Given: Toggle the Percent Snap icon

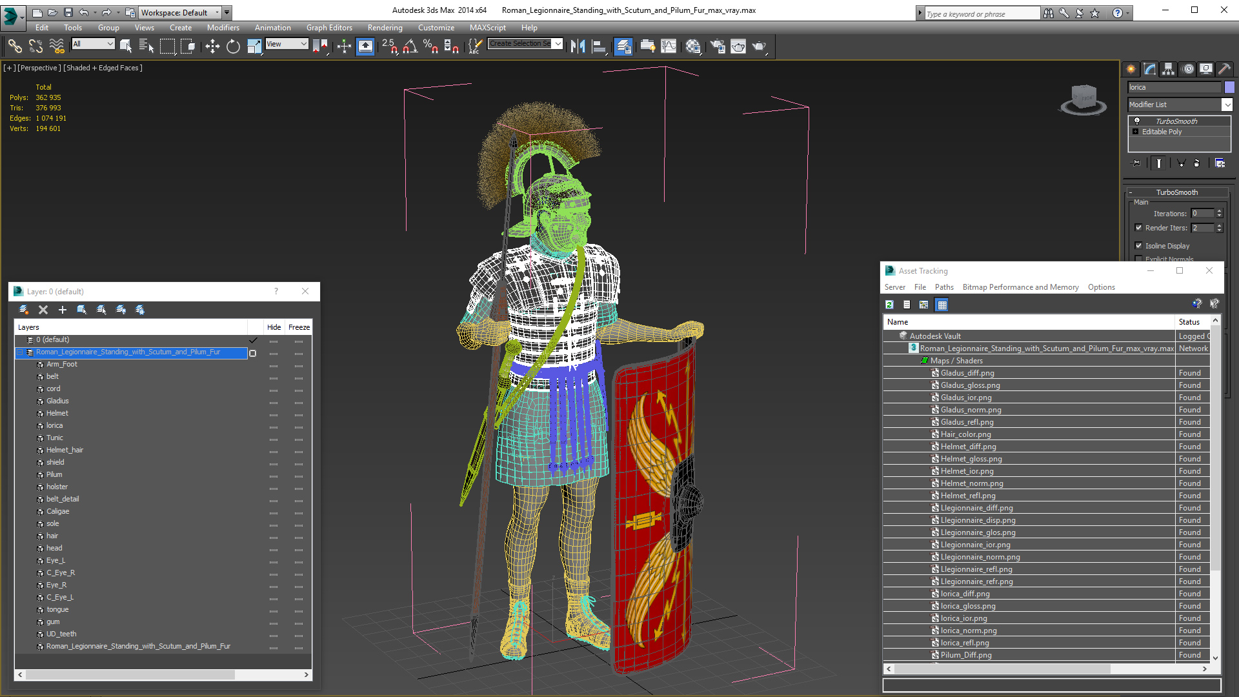Looking at the screenshot, I should 430,46.
